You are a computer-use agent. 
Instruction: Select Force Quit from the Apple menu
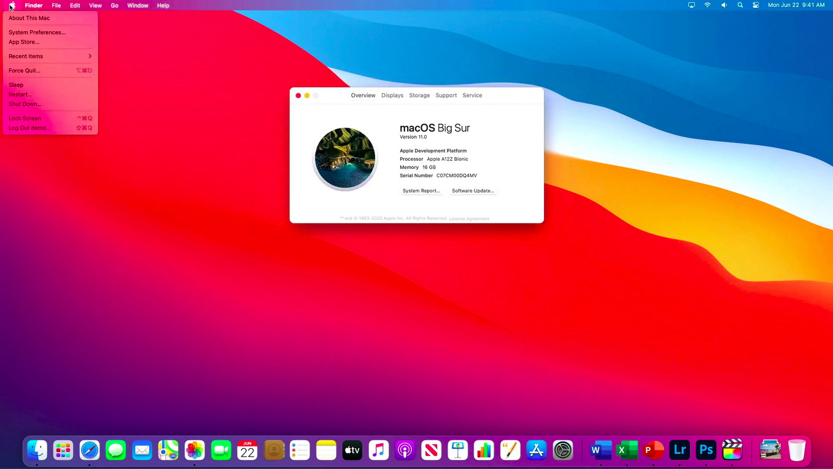pos(24,70)
